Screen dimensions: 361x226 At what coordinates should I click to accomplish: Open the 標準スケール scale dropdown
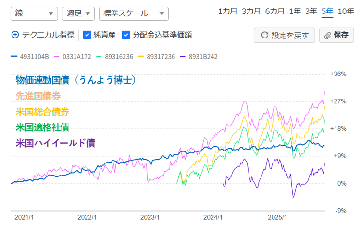tap(133, 13)
